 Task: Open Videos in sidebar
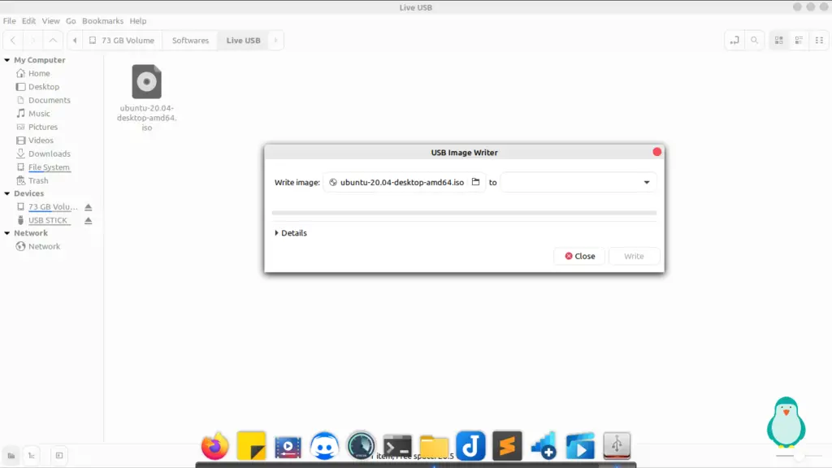(41, 140)
